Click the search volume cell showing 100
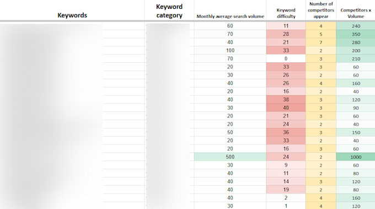 coord(230,50)
